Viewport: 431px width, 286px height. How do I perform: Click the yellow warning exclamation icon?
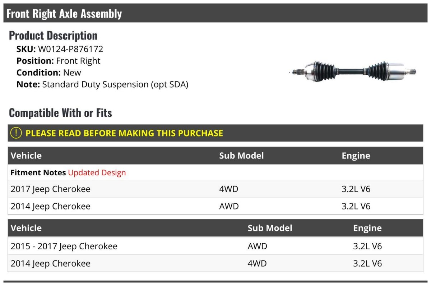click(16, 133)
